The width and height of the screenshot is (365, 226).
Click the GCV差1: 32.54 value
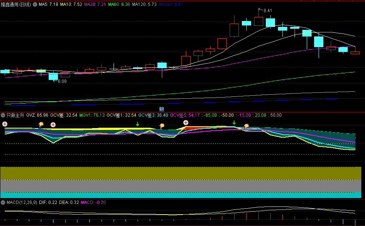tap(122, 115)
